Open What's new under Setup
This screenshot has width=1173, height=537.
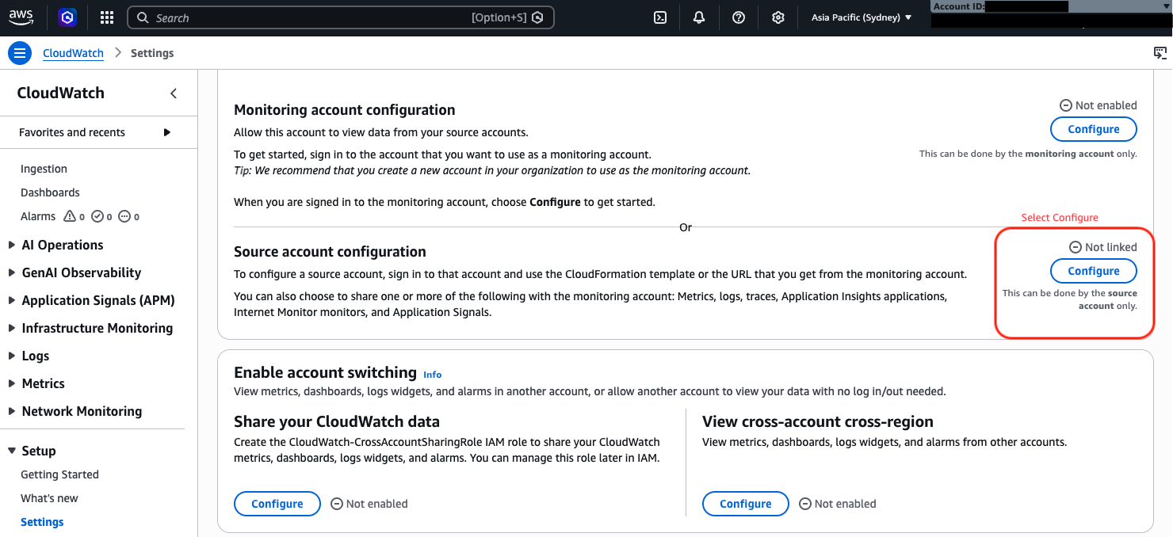pos(49,498)
